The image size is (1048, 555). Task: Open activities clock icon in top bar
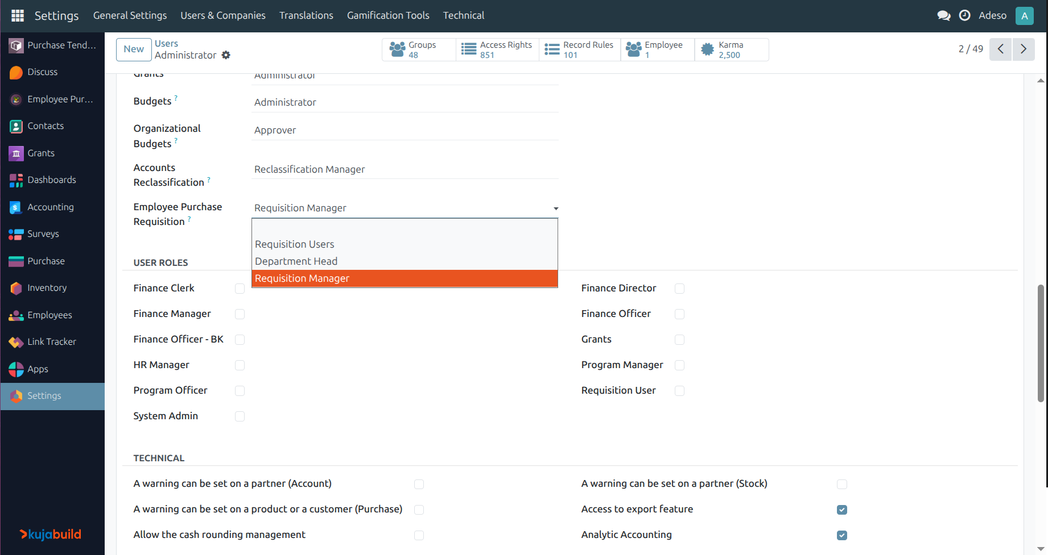coord(965,15)
